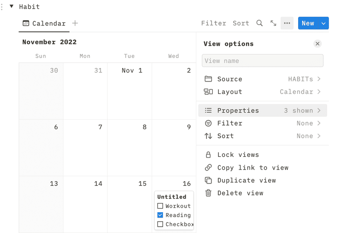Expand Layout Calendar option
This screenshot has height=233, width=363.
(x=263, y=92)
